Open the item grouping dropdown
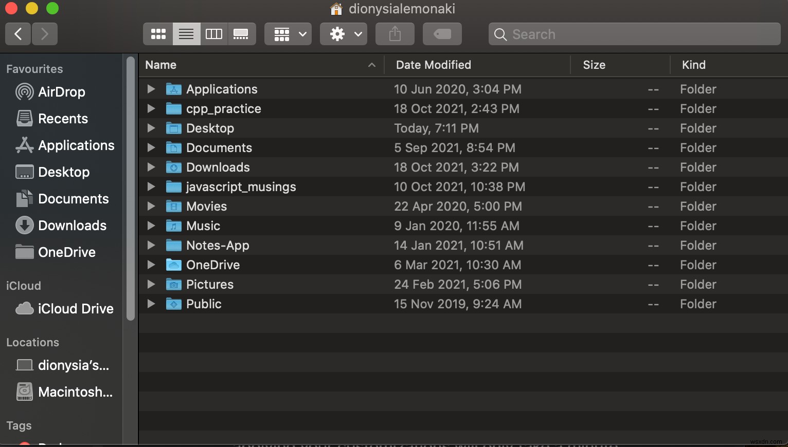 (288, 34)
